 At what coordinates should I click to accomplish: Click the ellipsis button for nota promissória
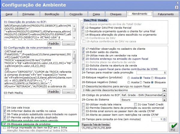pos(68,92)
